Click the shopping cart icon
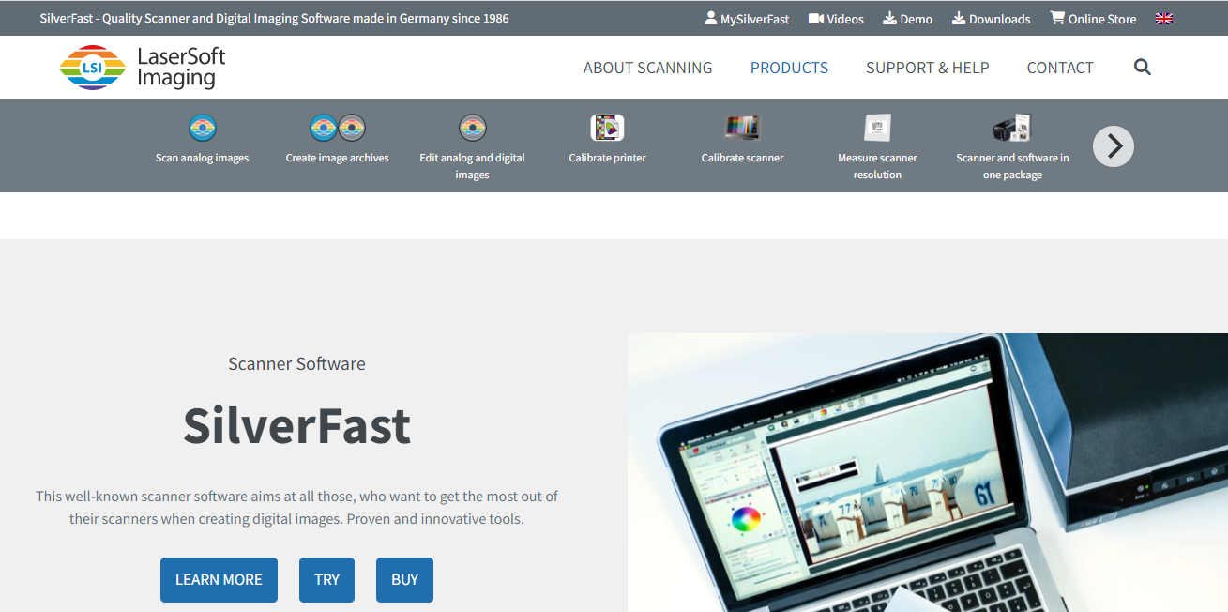Viewport: 1228px width, 612px height. pos(1057,18)
